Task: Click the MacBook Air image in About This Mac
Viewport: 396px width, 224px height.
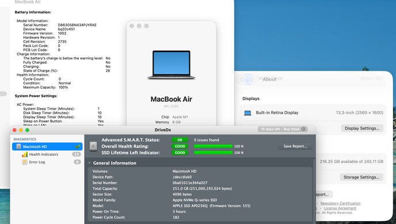Action: click(171, 65)
